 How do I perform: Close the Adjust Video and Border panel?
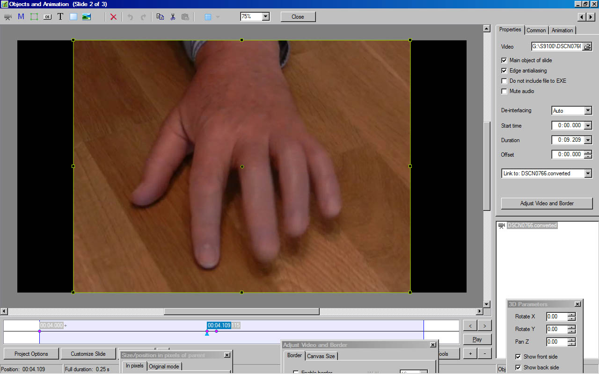[433, 345]
